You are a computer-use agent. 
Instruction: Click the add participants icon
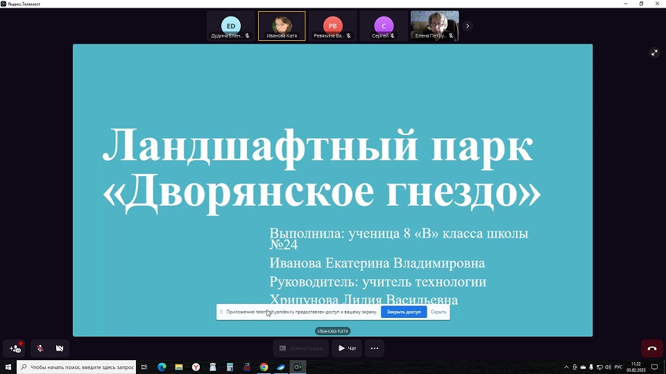tap(15, 348)
